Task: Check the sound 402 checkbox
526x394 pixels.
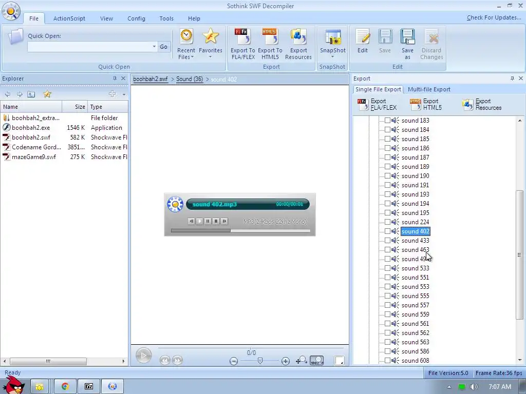Action: (387, 231)
